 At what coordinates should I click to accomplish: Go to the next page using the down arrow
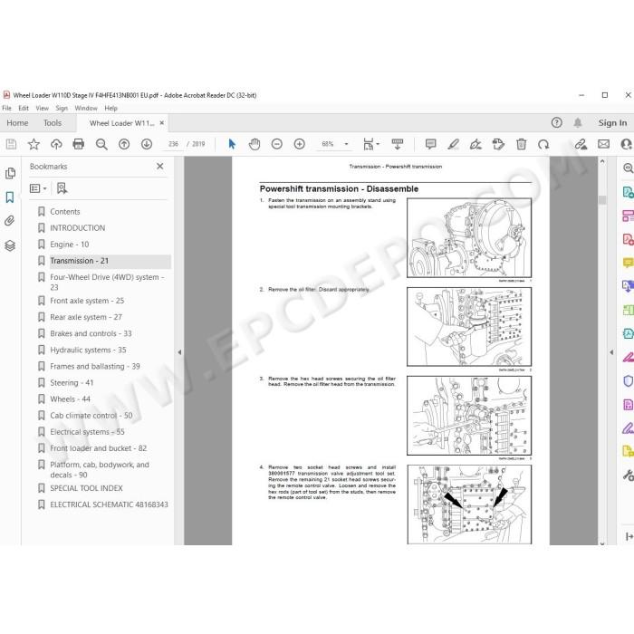(147, 144)
